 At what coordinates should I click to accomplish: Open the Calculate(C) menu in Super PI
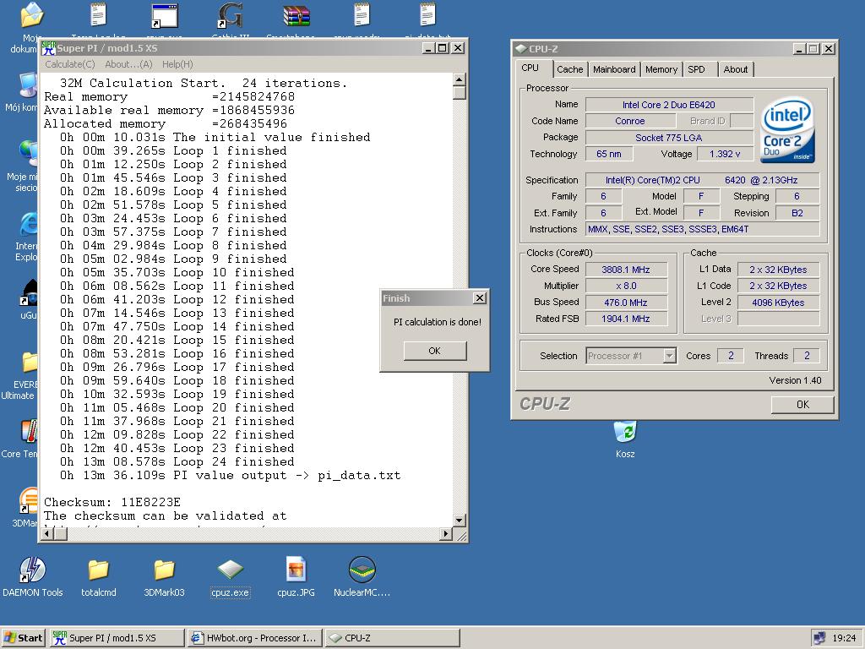(x=69, y=64)
